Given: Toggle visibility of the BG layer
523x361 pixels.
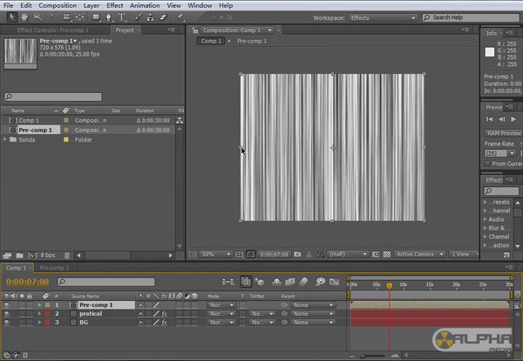Looking at the screenshot, I should point(7,323).
